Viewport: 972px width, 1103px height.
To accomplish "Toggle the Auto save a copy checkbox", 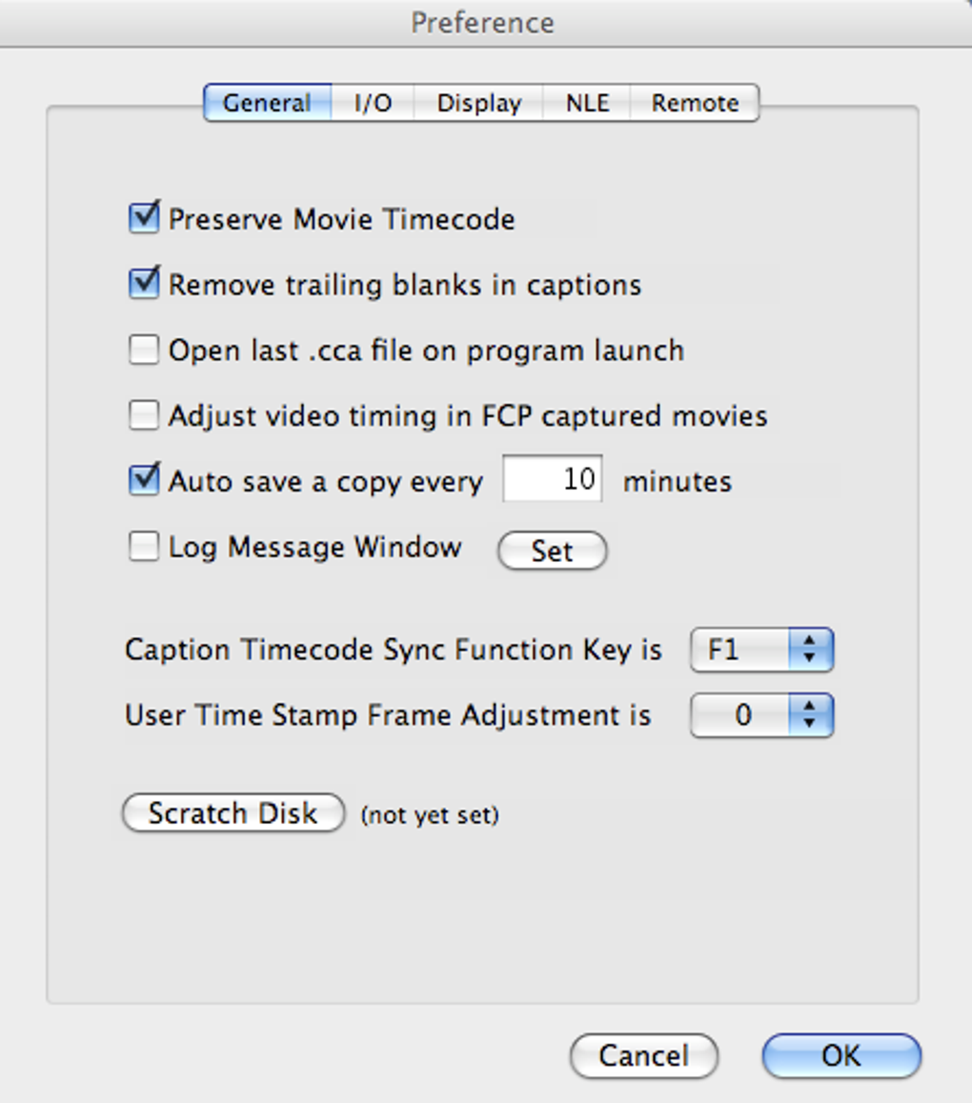I will coord(144,480).
